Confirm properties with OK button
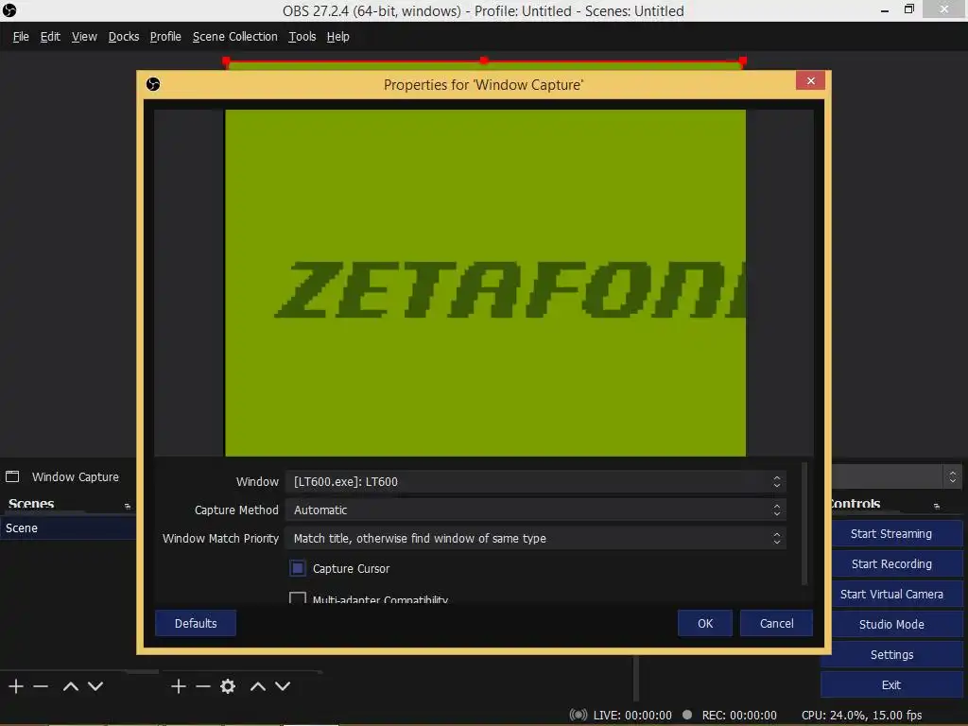This screenshot has width=968, height=726. pos(705,623)
